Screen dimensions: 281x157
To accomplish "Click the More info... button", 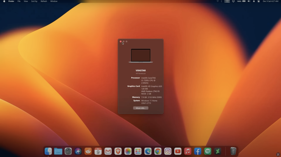I will click(x=141, y=108).
